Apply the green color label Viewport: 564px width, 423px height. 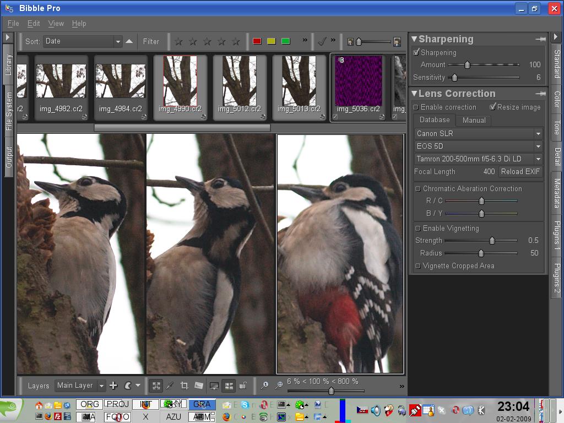286,41
